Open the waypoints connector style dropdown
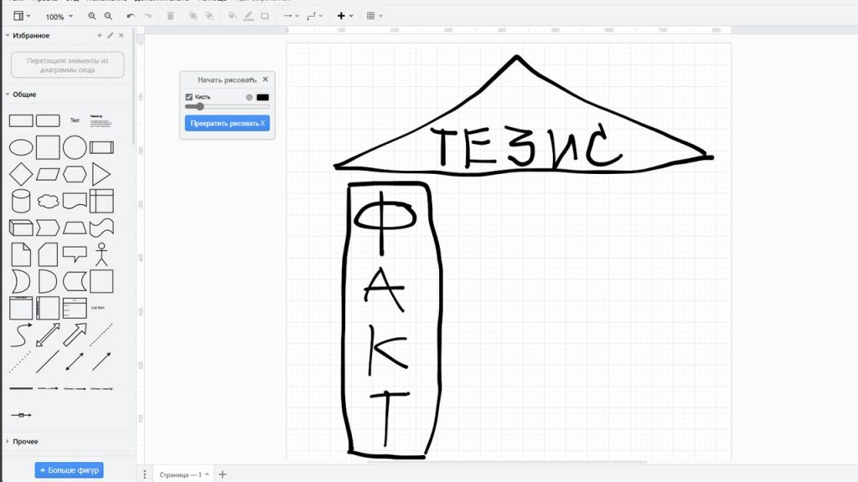858x482 pixels. pyautogui.click(x=315, y=17)
